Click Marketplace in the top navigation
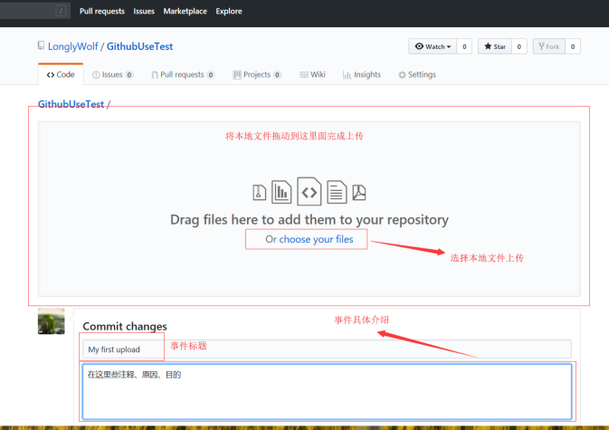This screenshot has height=430, width=609. (185, 12)
